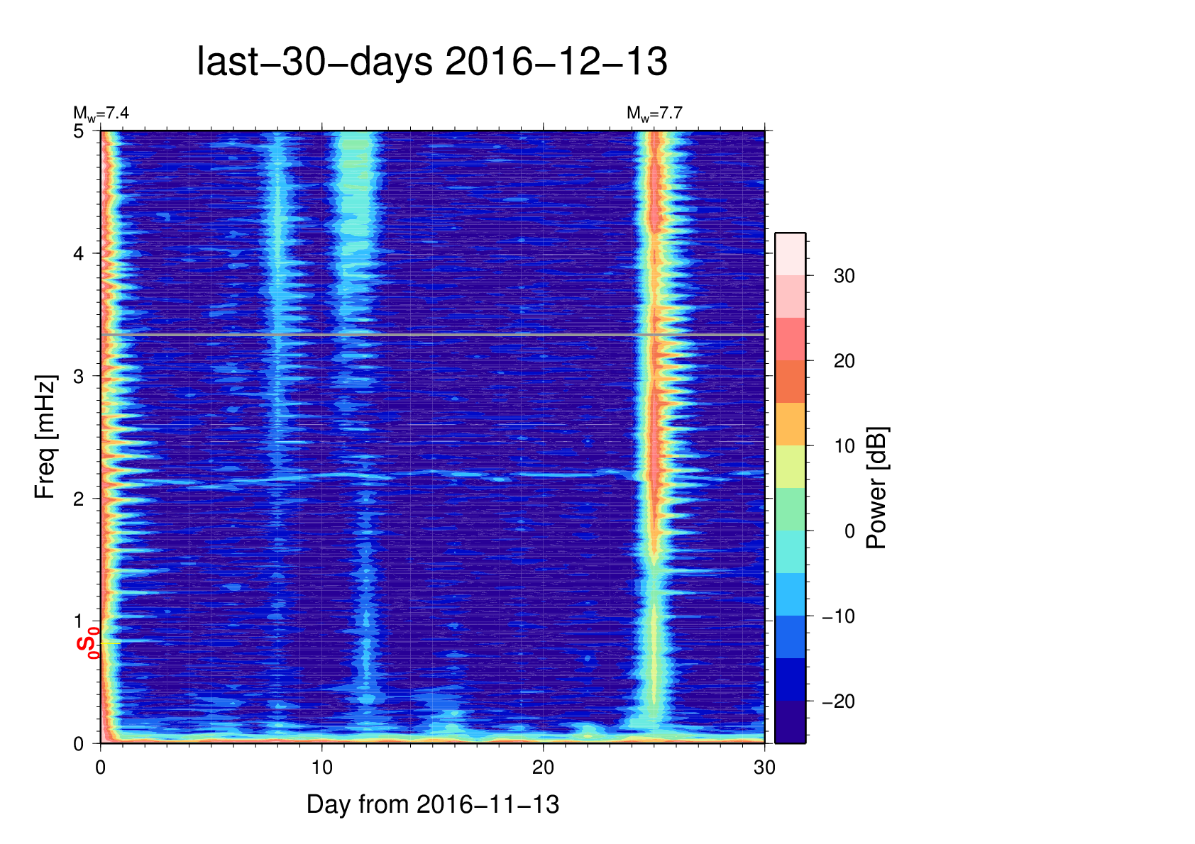Click the colorbar tick label −10
The width and height of the screenshot is (1195, 844).
(x=838, y=616)
